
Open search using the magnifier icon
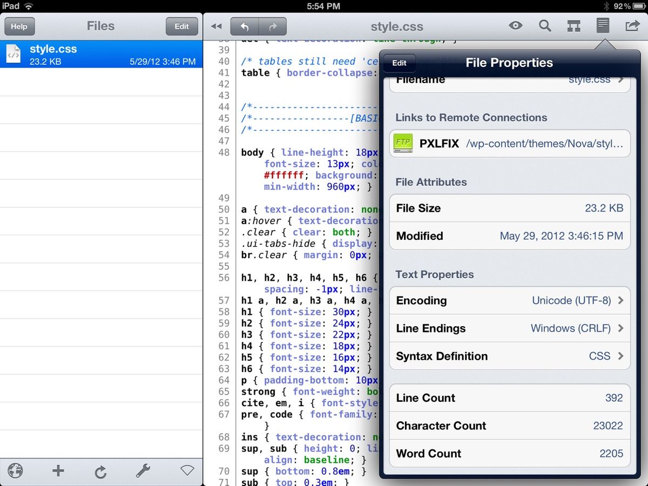(x=545, y=25)
